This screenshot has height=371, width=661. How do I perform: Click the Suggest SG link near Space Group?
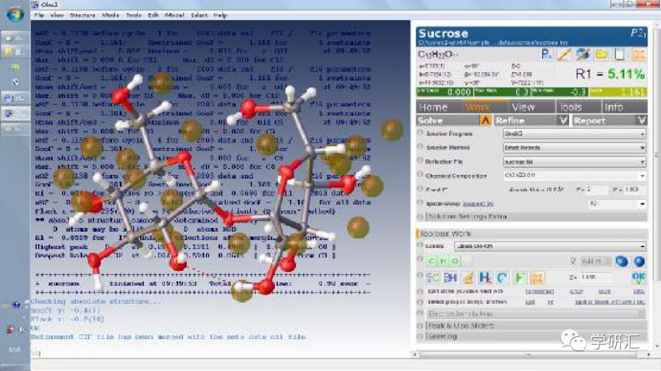477,204
